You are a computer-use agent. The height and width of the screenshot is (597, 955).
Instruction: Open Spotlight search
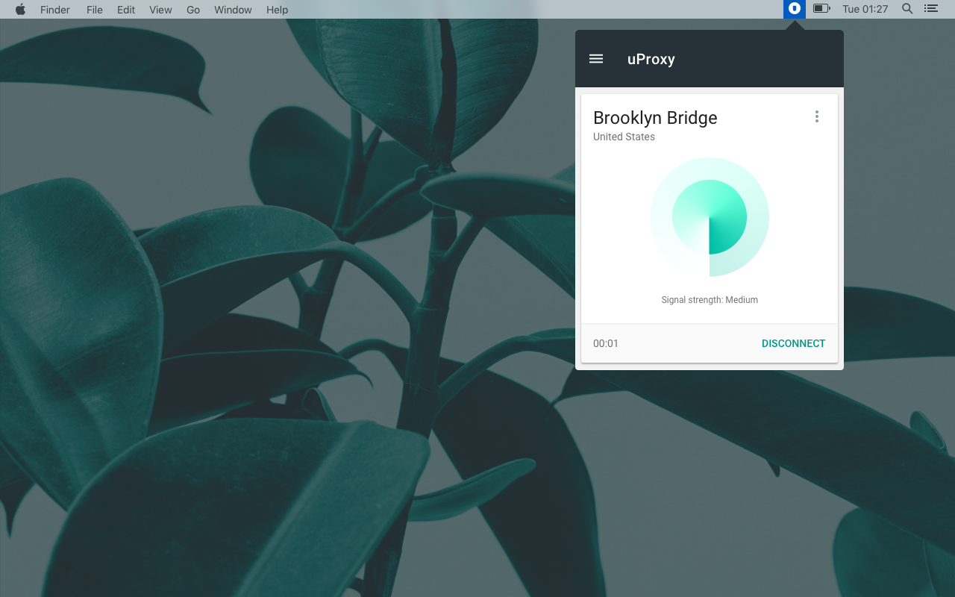click(907, 9)
